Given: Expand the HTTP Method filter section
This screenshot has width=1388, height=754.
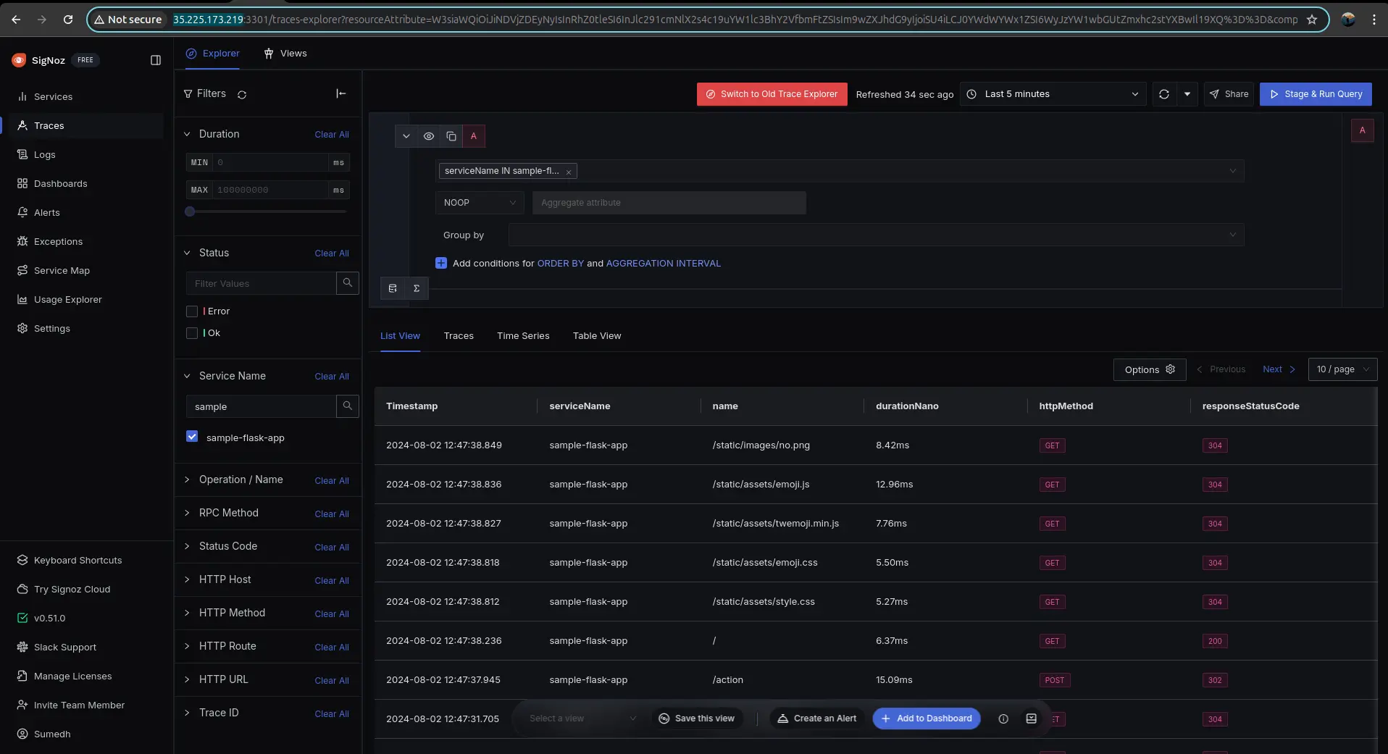Looking at the screenshot, I should (232, 613).
